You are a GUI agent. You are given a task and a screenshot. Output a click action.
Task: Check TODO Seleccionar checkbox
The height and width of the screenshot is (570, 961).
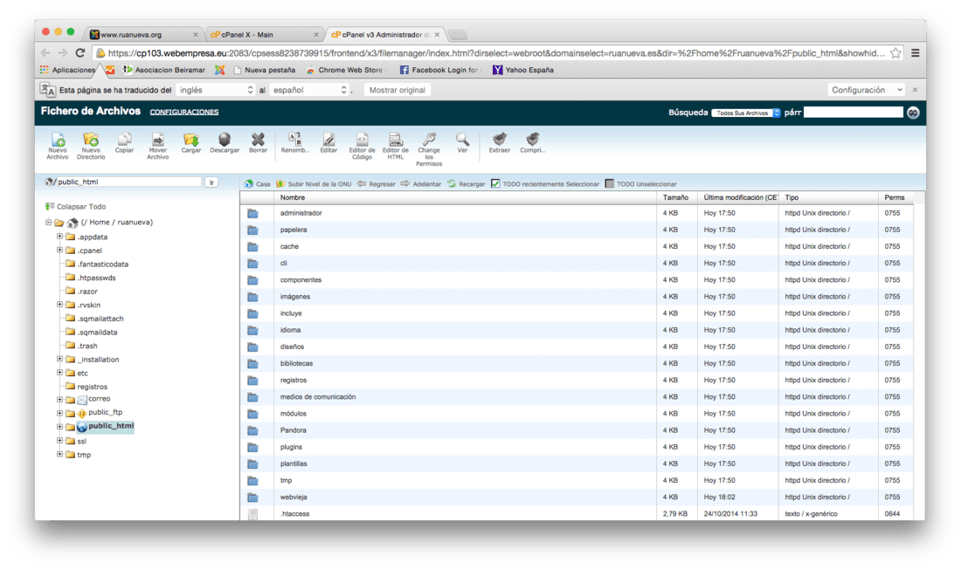click(495, 183)
